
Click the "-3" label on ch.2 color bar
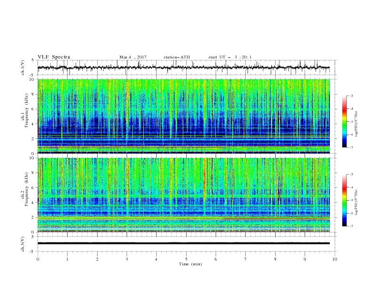point(351,175)
